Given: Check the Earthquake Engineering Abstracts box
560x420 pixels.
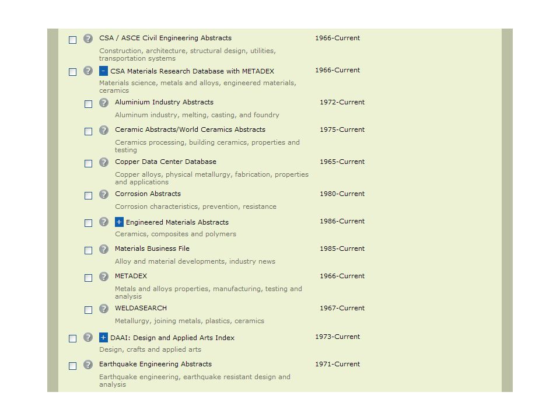Looking at the screenshot, I should (72, 366).
